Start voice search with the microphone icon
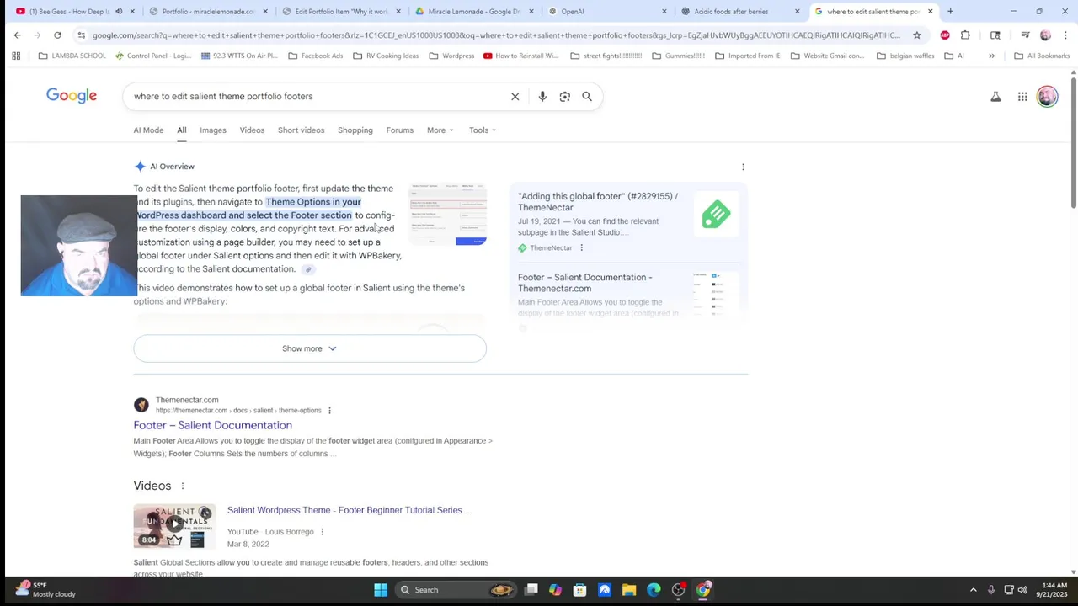The image size is (1078, 606). coord(542,97)
